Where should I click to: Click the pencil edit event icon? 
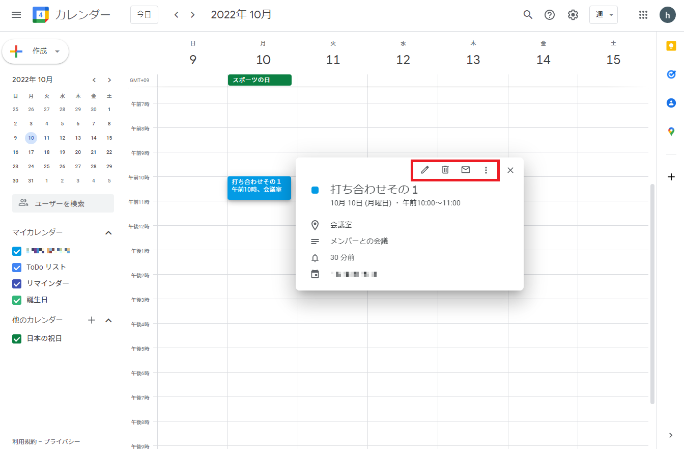(x=424, y=170)
